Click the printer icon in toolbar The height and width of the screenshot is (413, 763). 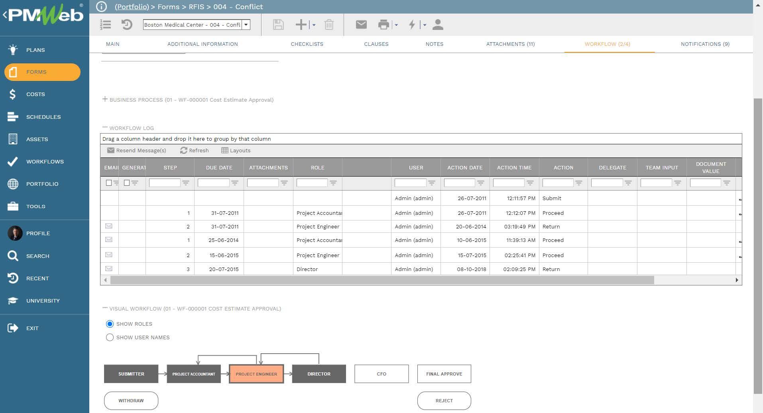tap(383, 25)
